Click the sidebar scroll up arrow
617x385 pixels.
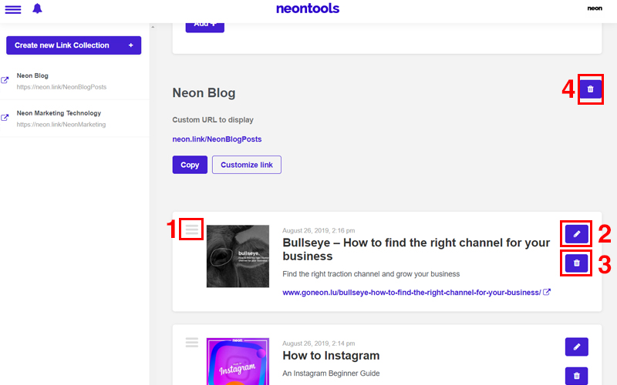click(x=153, y=27)
